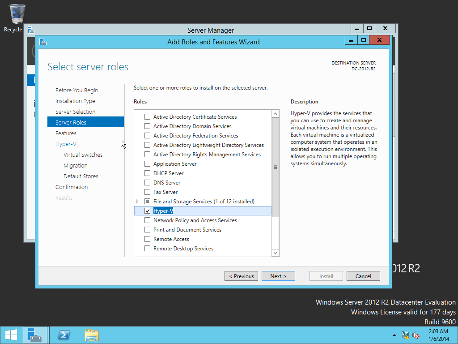Minimize the Add Roles and Features Wizard
The height and width of the screenshot is (344, 458).
pyautogui.click(x=351, y=40)
